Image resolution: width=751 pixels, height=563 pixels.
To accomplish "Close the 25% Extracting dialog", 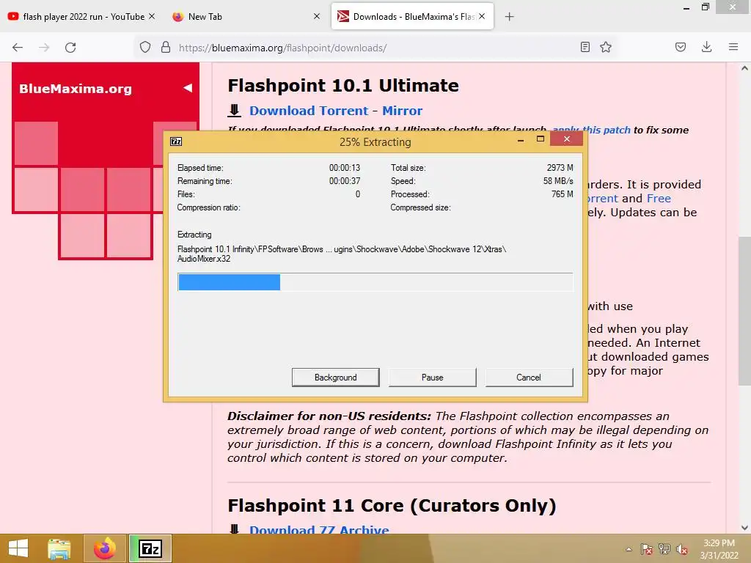I will point(567,139).
